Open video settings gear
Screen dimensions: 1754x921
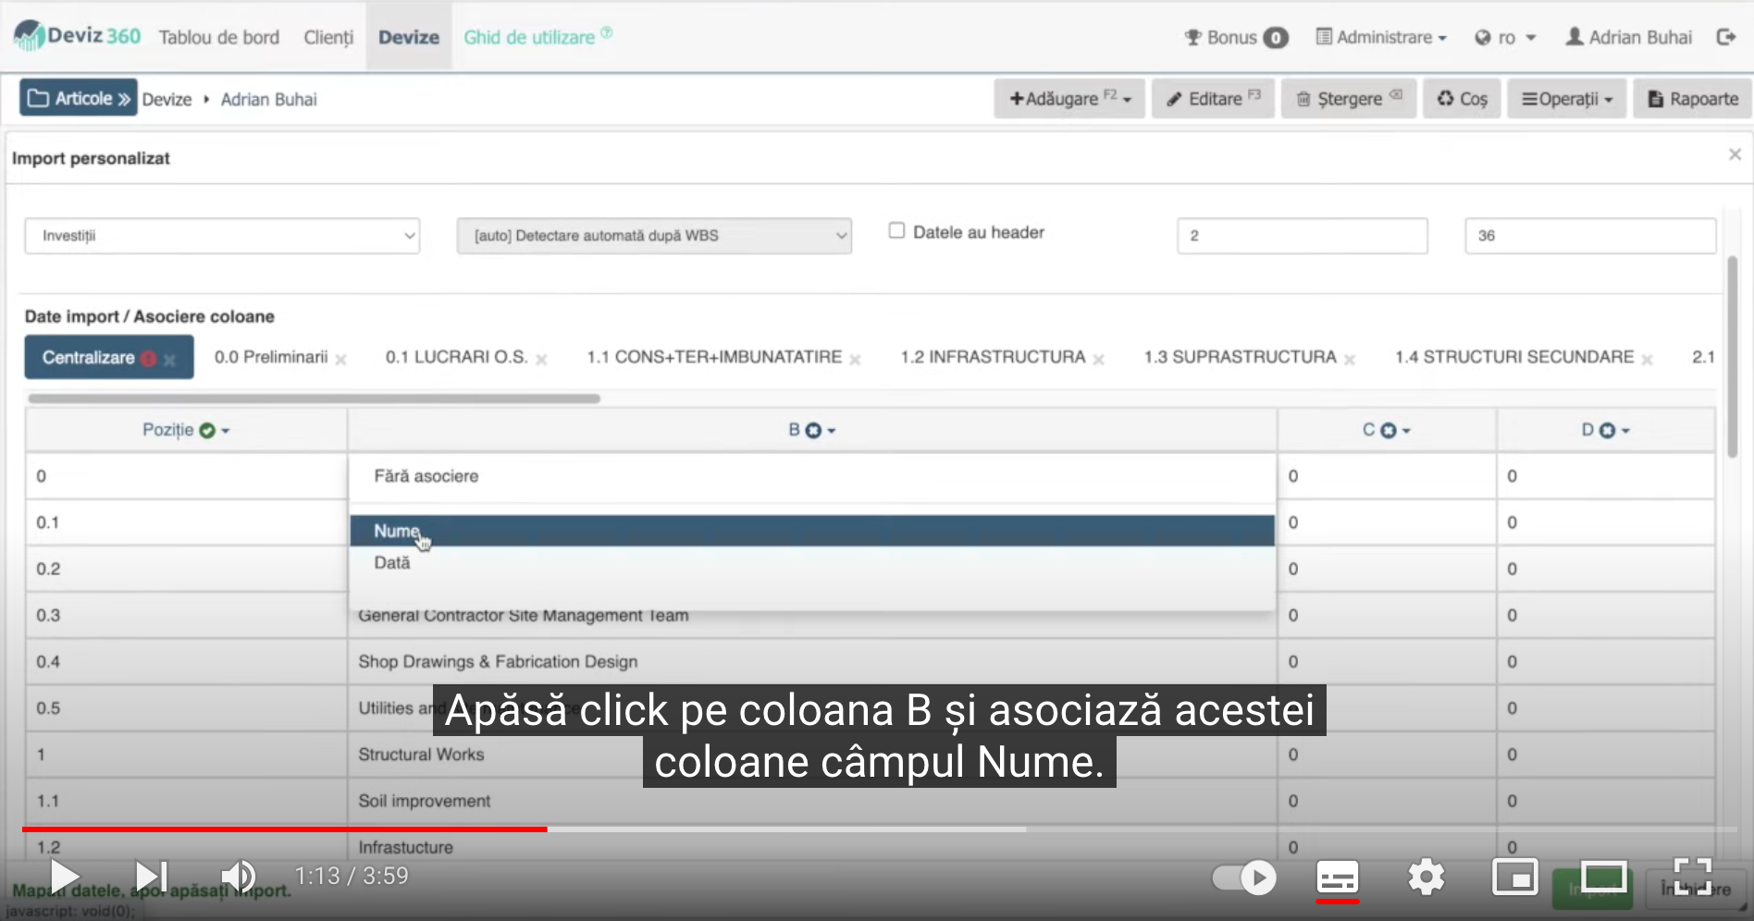(x=1426, y=877)
